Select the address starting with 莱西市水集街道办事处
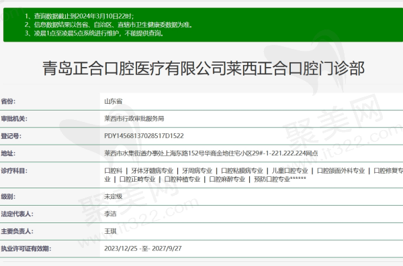Screen dimensions: 403x266 (x=211, y=153)
